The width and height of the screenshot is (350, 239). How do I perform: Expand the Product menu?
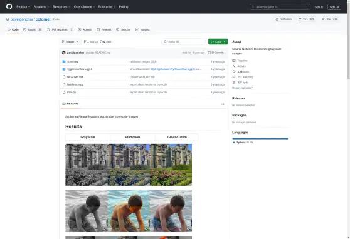(x=23, y=7)
